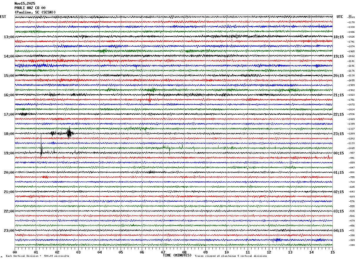Click the DC offset value -2191
The height and width of the screenshot is (260, 356).
[x=351, y=66]
